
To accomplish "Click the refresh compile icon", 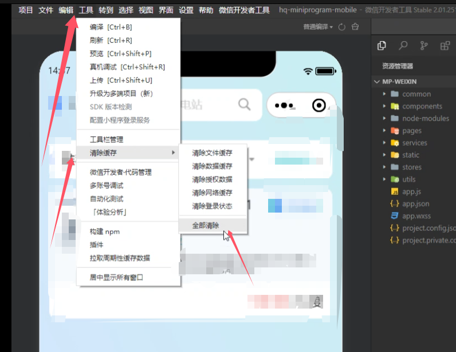I will point(342,27).
